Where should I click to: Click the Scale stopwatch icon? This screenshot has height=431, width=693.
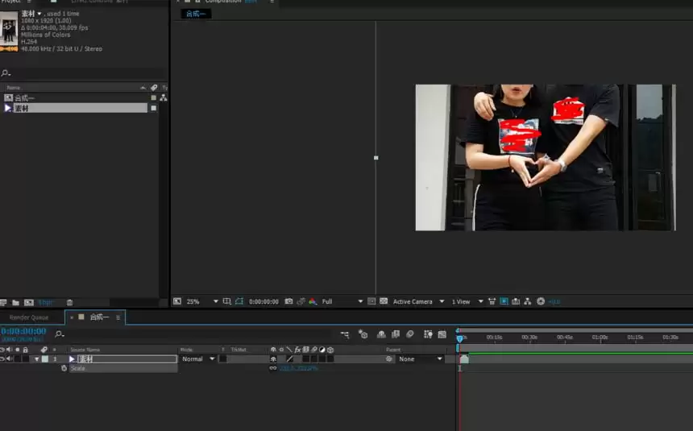64,368
